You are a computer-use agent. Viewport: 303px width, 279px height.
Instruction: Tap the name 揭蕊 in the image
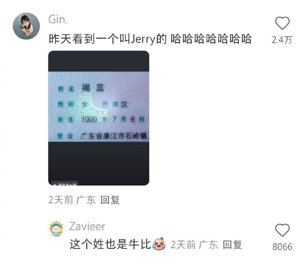pyautogui.click(x=93, y=88)
